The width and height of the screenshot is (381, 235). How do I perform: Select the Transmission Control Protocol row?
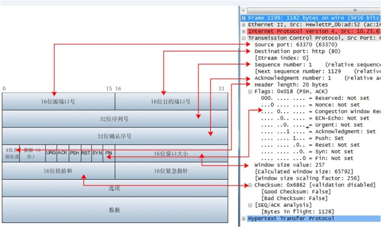pos(314,38)
